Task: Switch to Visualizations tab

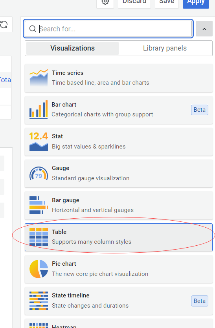Action: (x=72, y=48)
